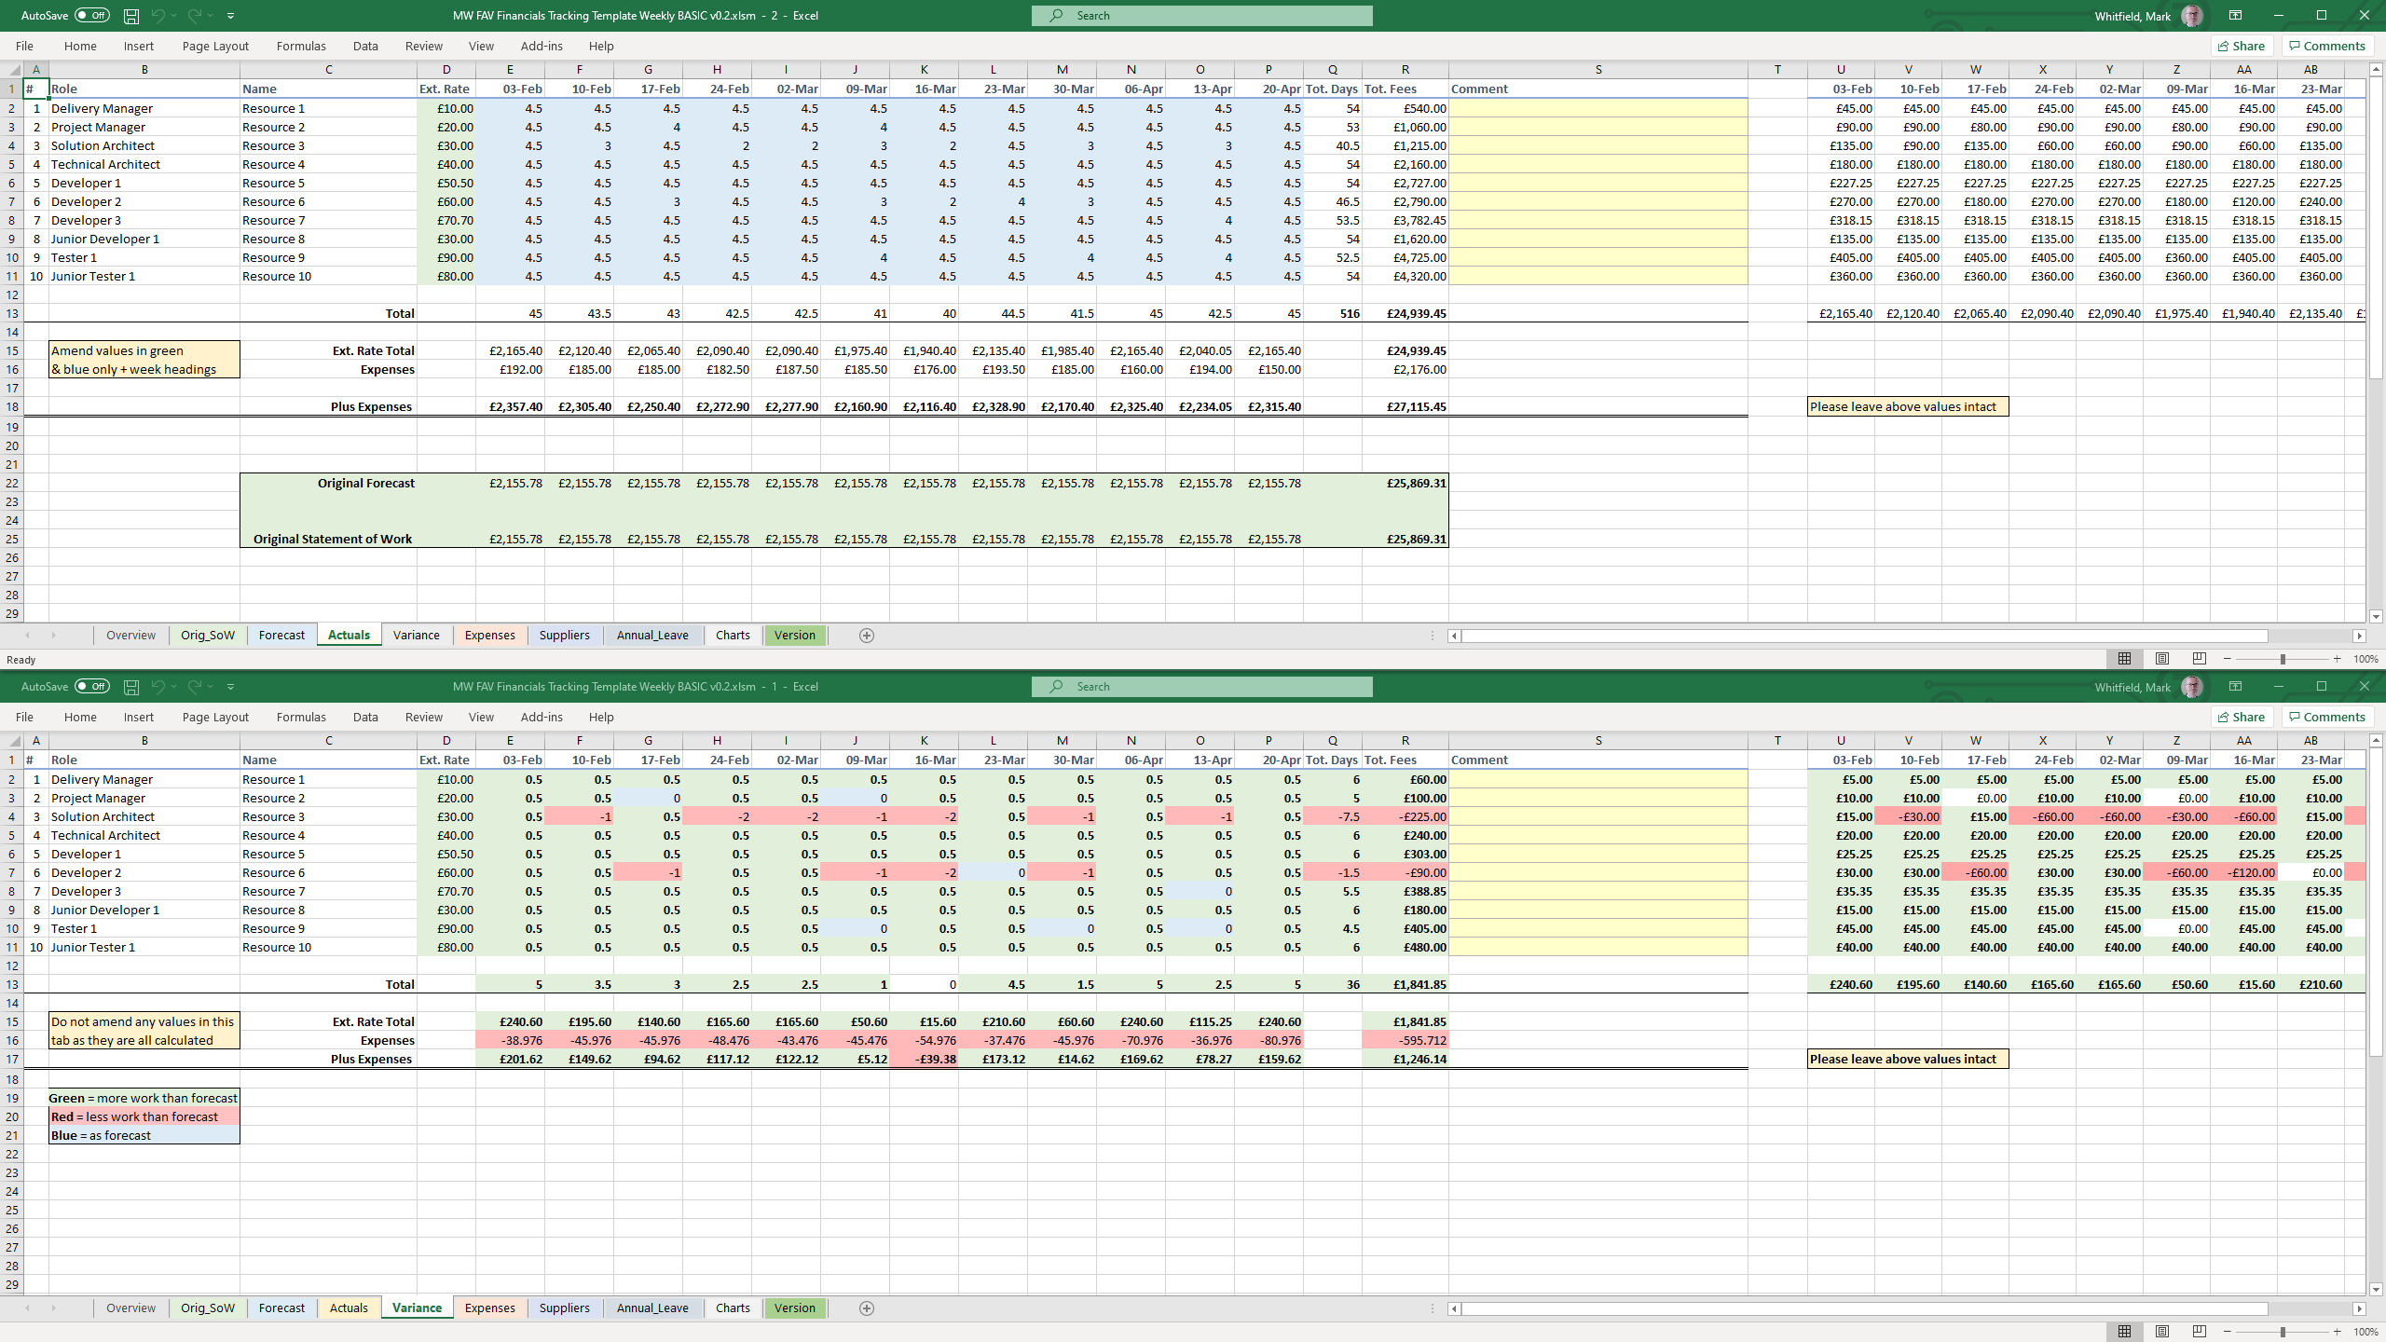Image resolution: width=2386 pixels, height=1342 pixels.
Task: Click the Save icon in top window
Action: pyautogui.click(x=131, y=16)
